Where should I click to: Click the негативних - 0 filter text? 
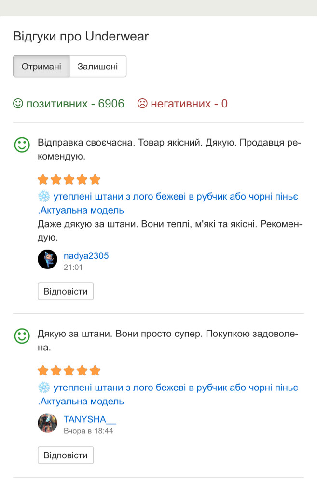click(189, 104)
